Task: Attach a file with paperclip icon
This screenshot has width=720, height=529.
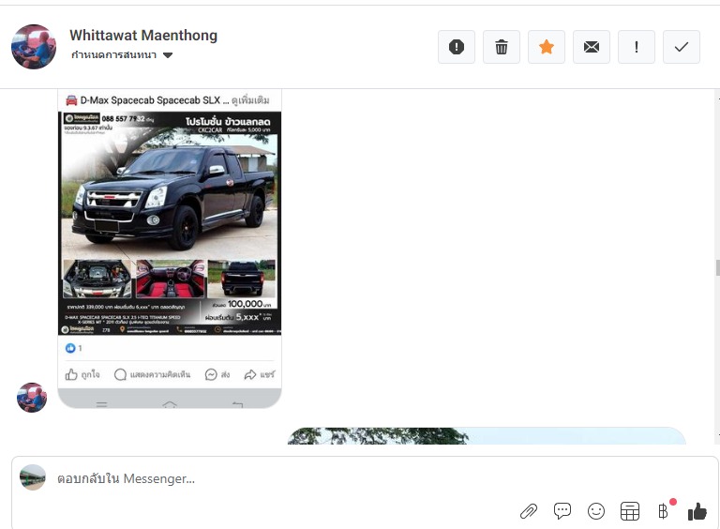Action: tap(529, 511)
